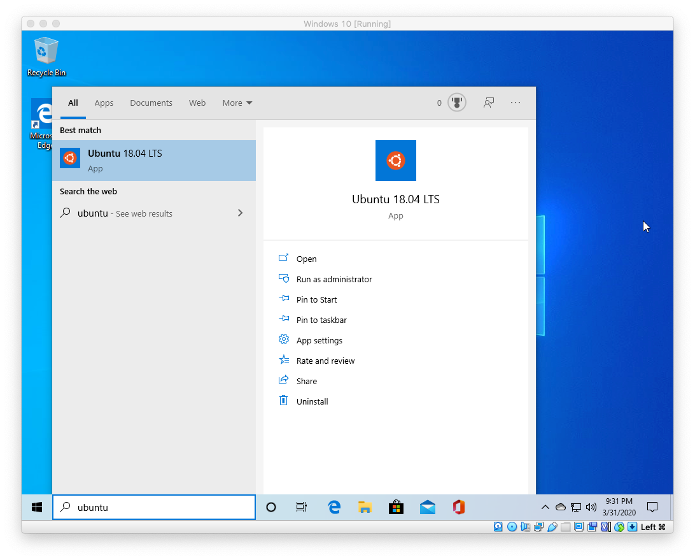Viewport: 695px width, 560px height.
Task: Open the volume speaker tray icon
Action: (x=591, y=507)
